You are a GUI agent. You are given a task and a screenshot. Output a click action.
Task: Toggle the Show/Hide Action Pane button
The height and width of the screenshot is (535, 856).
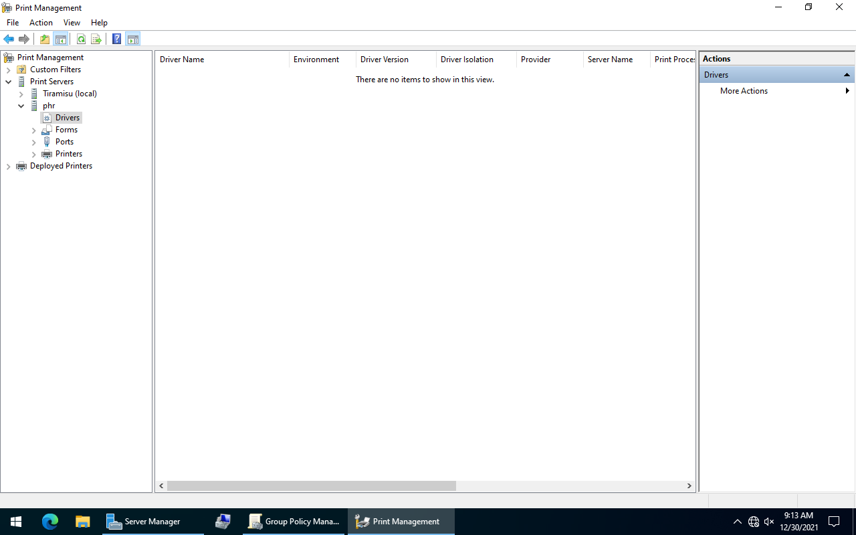coord(132,39)
